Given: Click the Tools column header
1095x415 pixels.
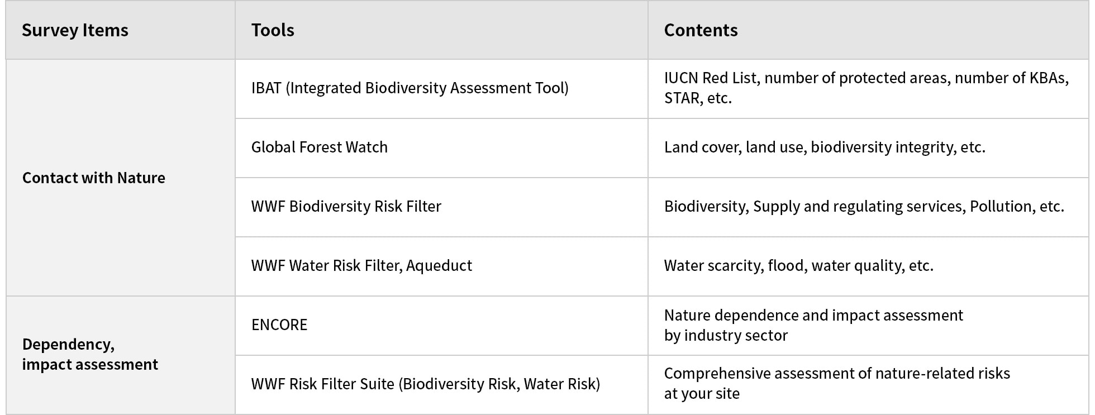Looking at the screenshot, I should 273,30.
